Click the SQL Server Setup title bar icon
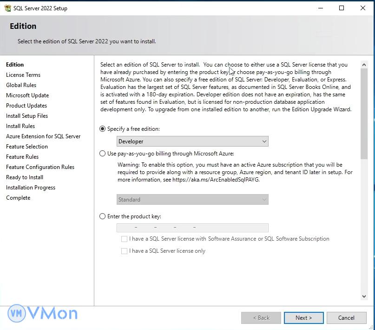 pos(7,8)
